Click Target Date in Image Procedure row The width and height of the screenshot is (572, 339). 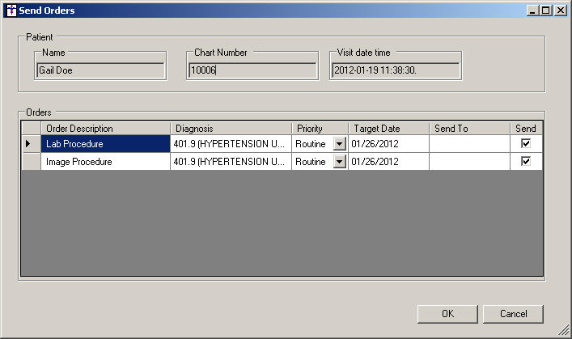388,161
